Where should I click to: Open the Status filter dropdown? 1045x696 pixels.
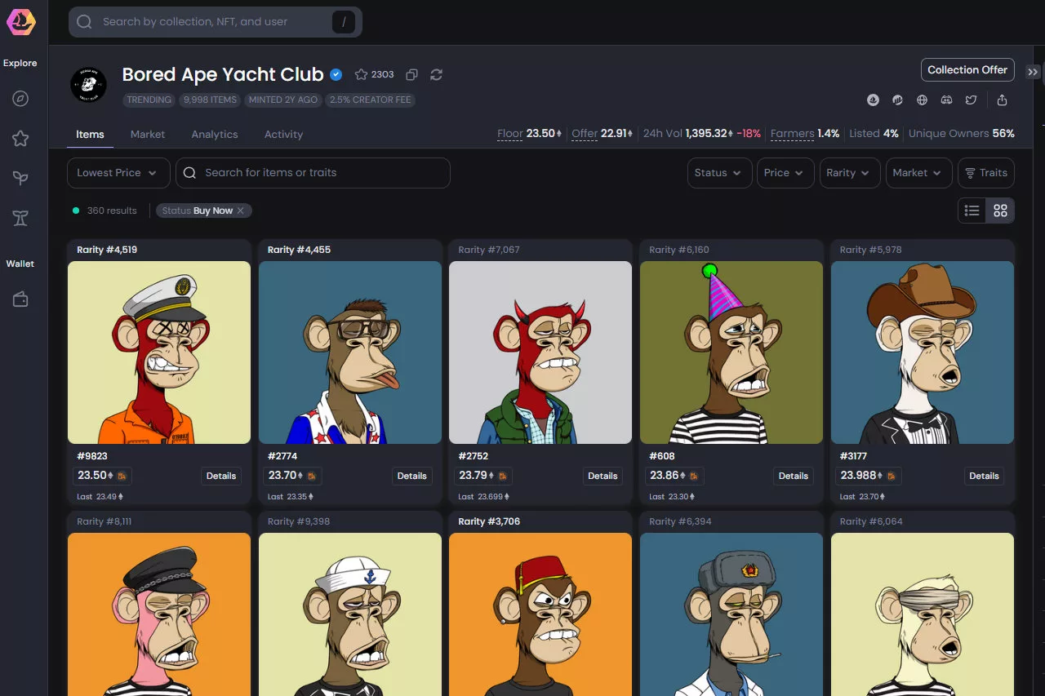tap(719, 173)
